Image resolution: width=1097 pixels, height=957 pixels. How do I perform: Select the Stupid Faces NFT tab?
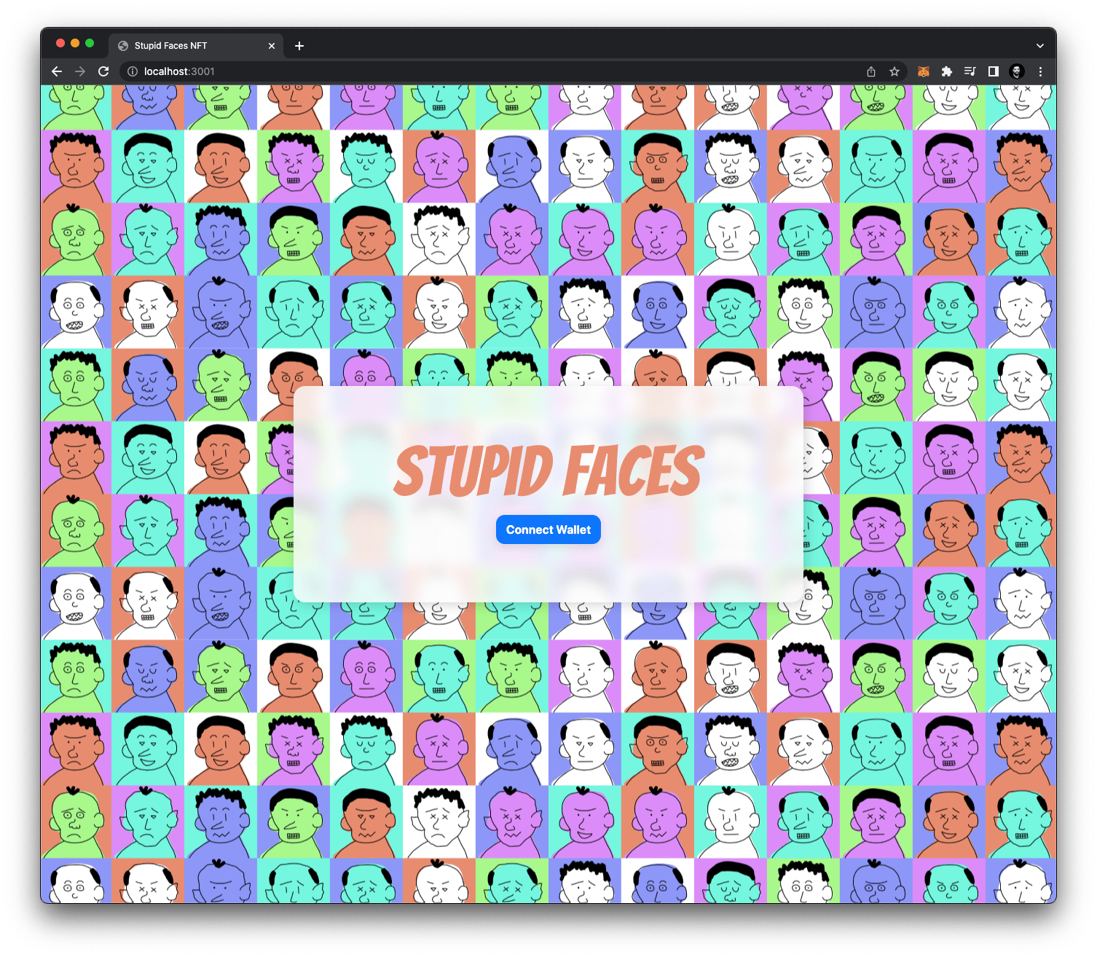click(197, 45)
